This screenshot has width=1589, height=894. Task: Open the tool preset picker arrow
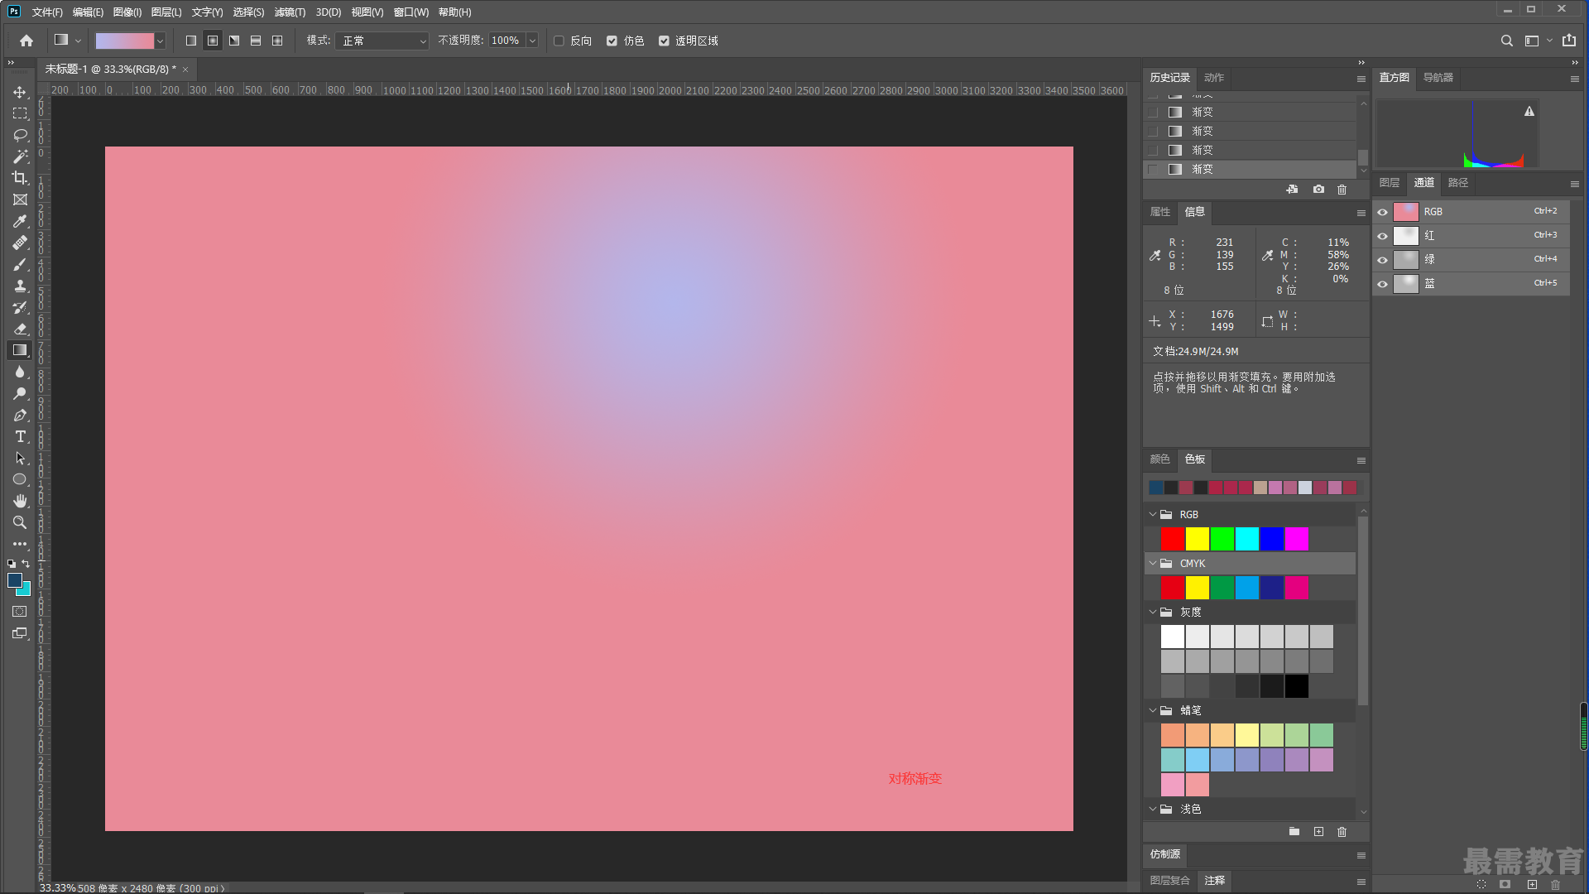[x=79, y=41]
